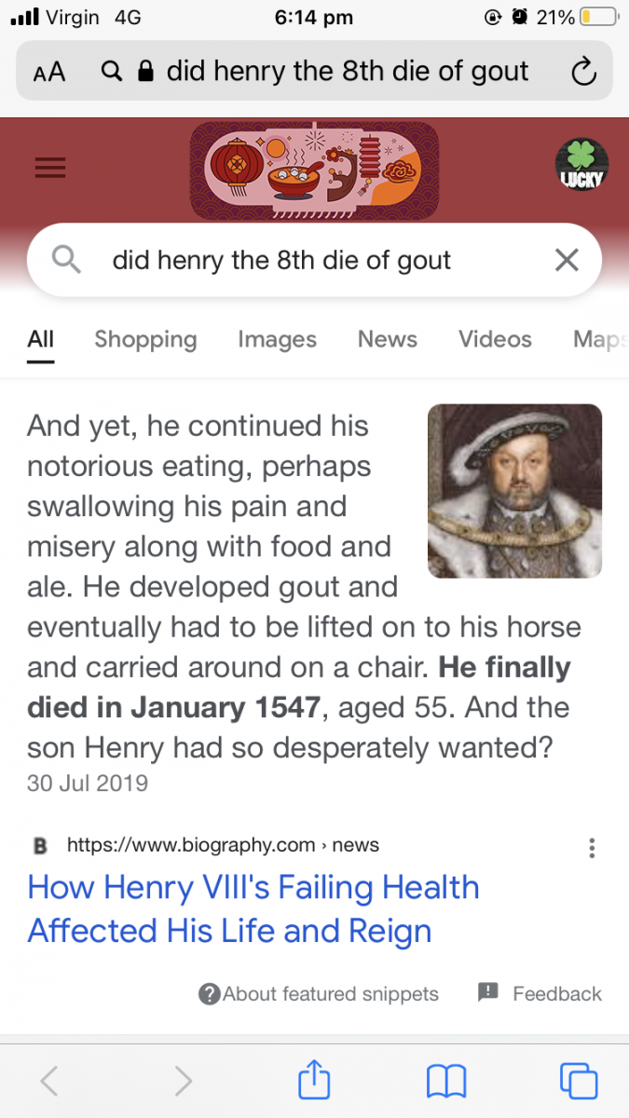Tap the magnifying glass in the search box

click(64, 259)
